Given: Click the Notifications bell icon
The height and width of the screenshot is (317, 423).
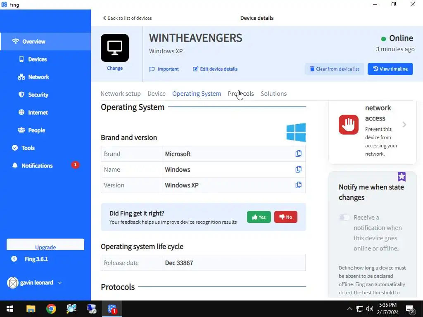Looking at the screenshot, I should tap(15, 166).
